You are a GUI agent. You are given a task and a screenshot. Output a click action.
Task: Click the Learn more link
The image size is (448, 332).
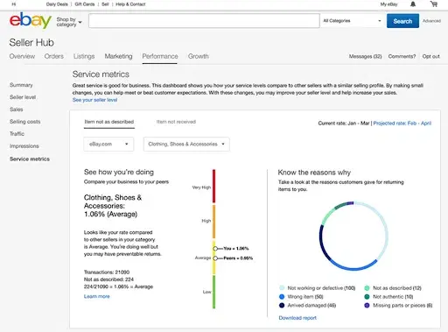point(97,296)
